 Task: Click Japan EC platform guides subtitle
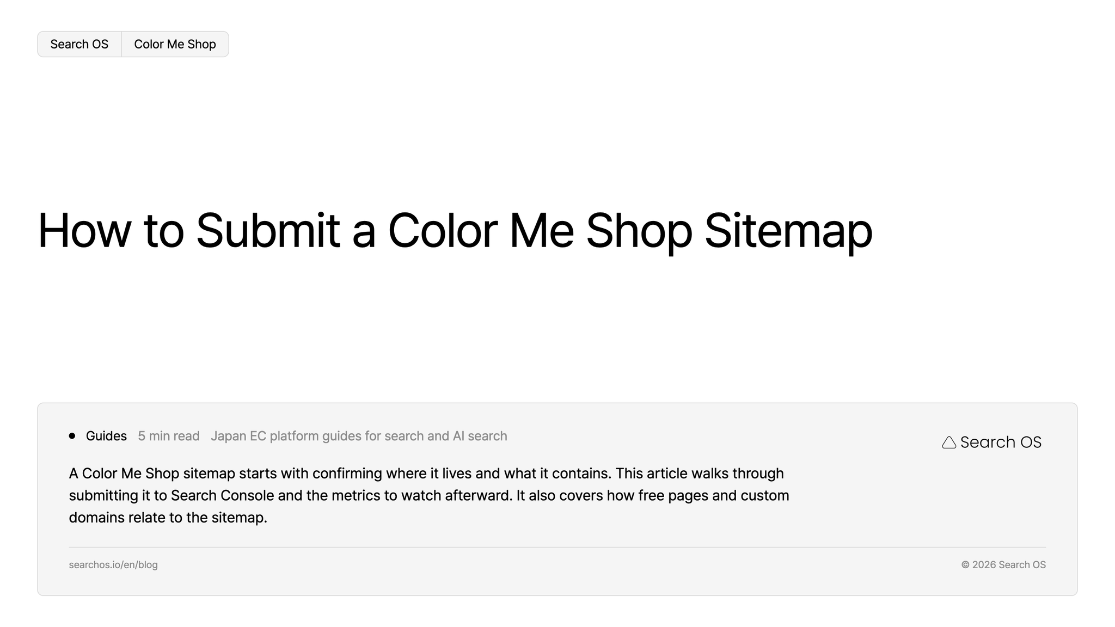(x=359, y=436)
